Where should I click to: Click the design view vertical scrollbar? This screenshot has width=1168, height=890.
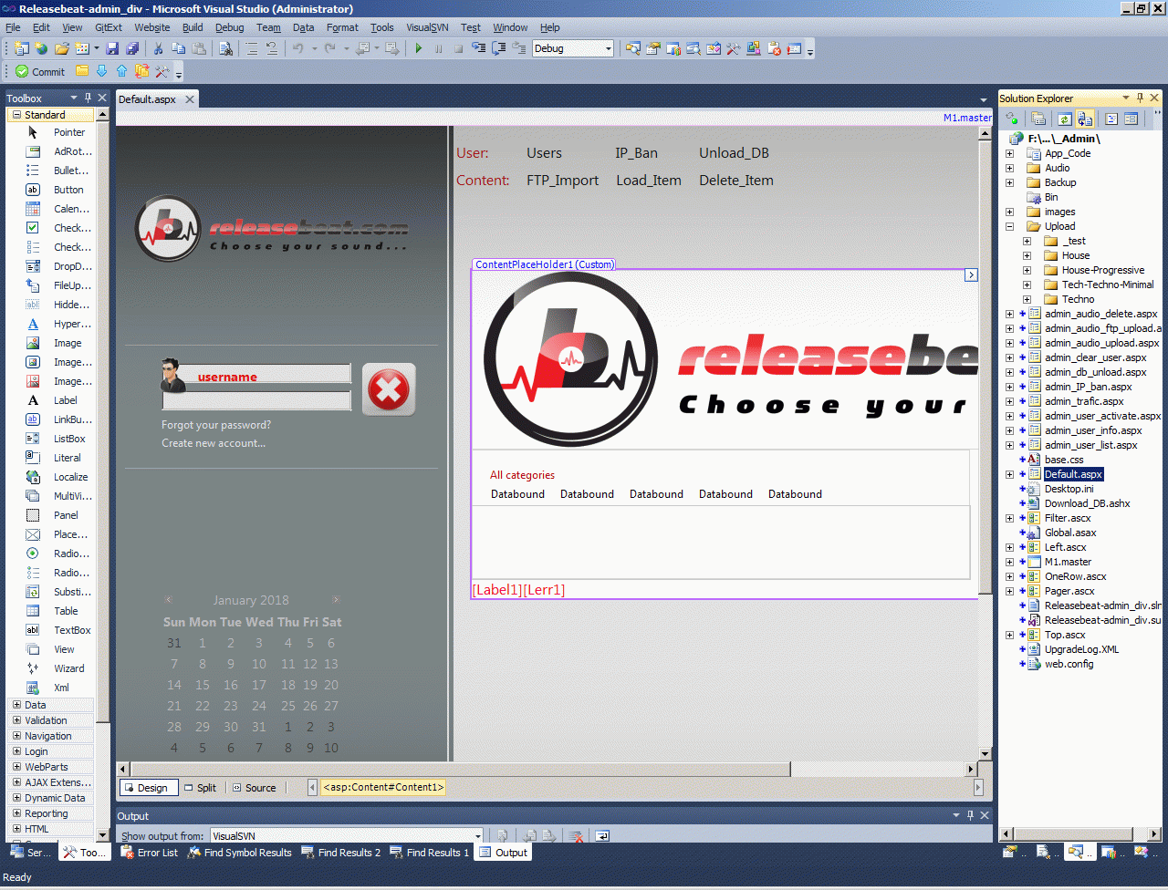[x=985, y=443]
